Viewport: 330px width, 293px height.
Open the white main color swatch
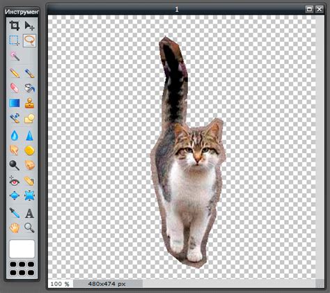(x=22, y=249)
